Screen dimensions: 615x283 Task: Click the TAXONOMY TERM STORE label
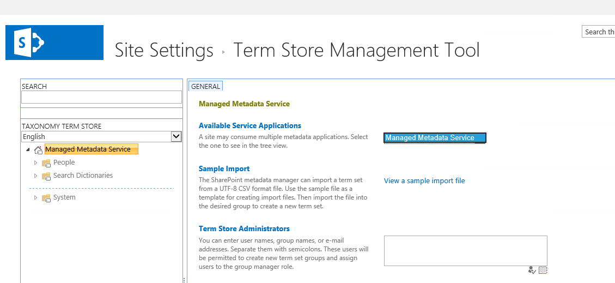(62, 127)
